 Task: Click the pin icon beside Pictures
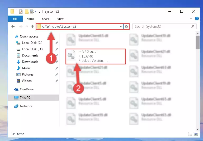click(56, 74)
